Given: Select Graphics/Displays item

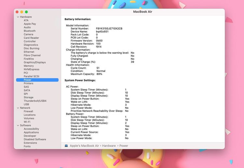Looking at the screenshot, I should 35,63.
